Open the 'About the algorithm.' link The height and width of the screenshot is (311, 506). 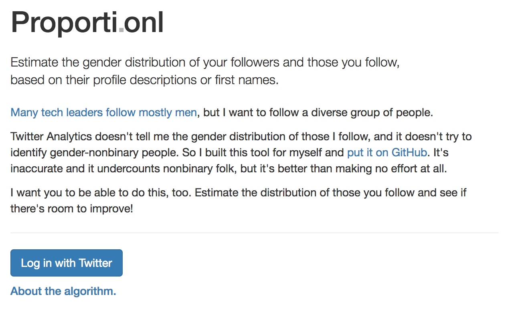(63, 291)
